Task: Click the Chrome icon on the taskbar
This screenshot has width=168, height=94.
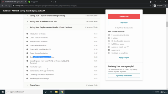Action: pyautogui.click(x=62, y=92)
